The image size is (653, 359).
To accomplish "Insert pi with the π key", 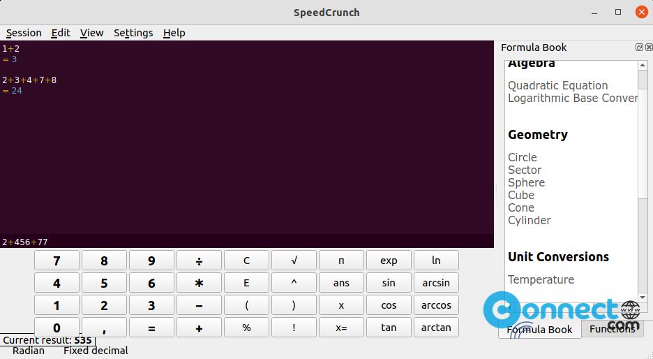I will point(341,261).
